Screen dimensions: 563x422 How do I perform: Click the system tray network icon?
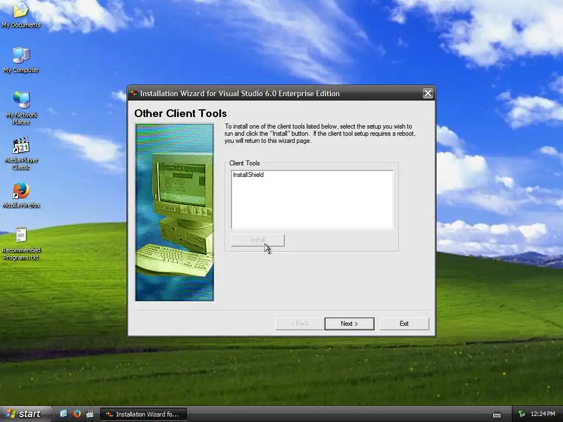(x=522, y=414)
